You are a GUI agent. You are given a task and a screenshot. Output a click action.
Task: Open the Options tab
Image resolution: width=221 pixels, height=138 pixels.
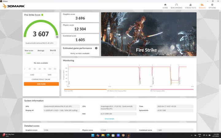click(x=212, y=6)
